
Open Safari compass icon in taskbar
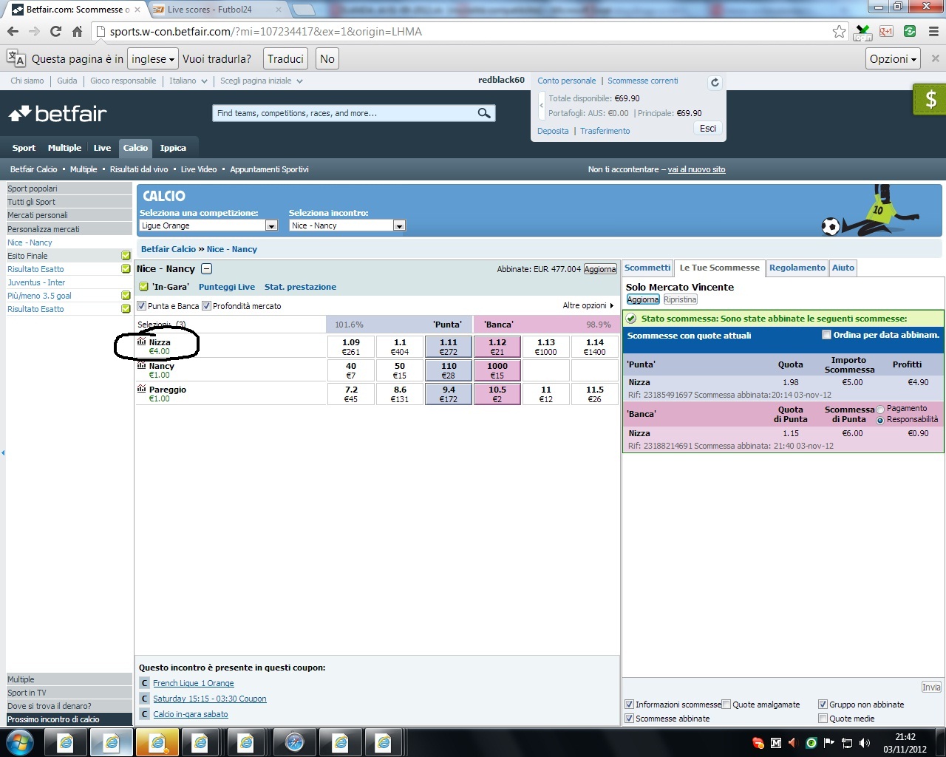tap(294, 742)
